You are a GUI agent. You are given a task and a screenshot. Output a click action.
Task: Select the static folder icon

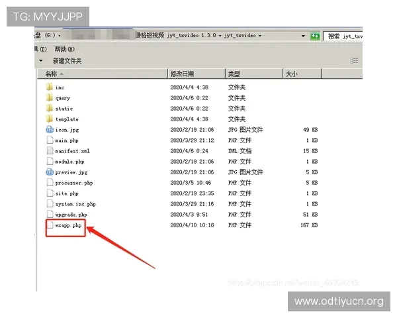click(50, 108)
